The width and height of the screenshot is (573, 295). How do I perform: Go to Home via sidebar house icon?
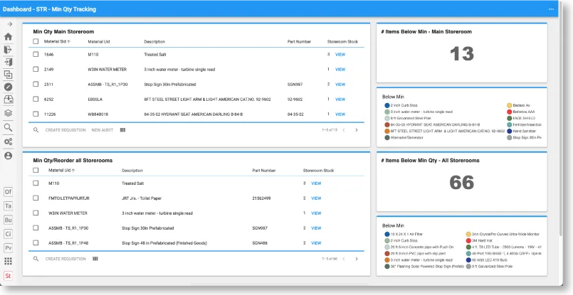pyautogui.click(x=8, y=36)
